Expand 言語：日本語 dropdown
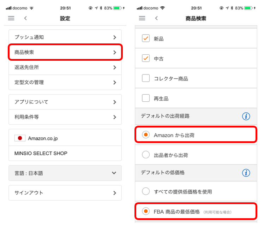 (114, 173)
